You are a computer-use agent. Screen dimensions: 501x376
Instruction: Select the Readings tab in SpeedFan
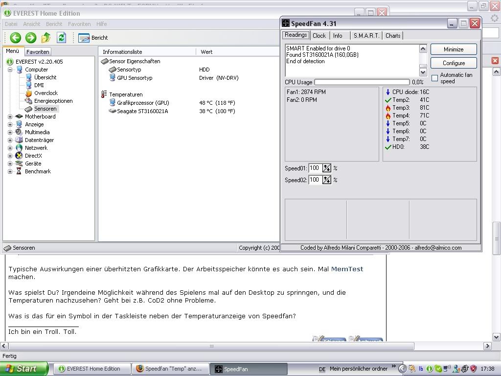pyautogui.click(x=296, y=35)
